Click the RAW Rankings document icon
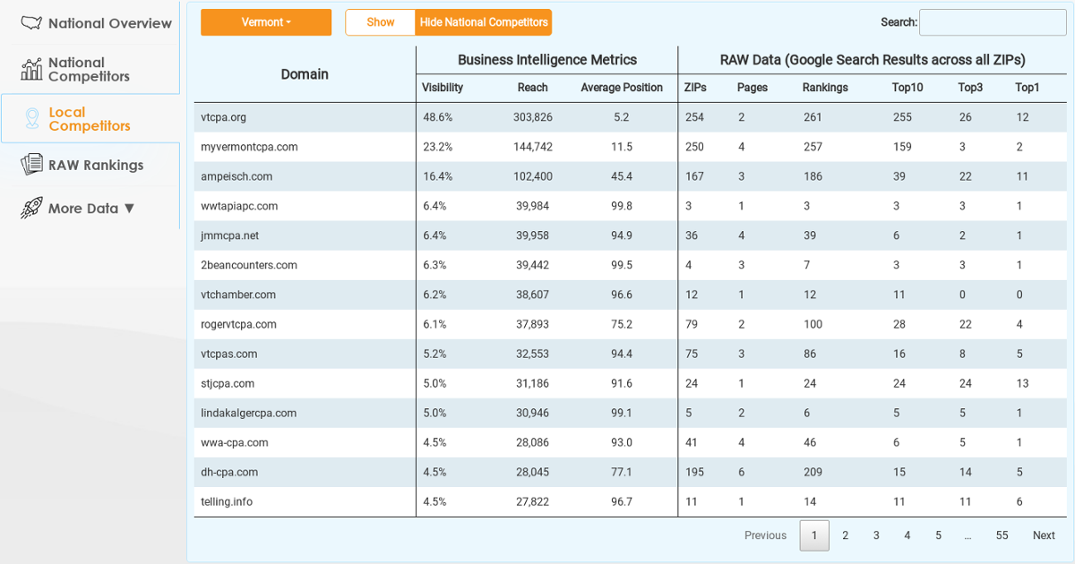This screenshot has height=564, width=1075. (32, 165)
